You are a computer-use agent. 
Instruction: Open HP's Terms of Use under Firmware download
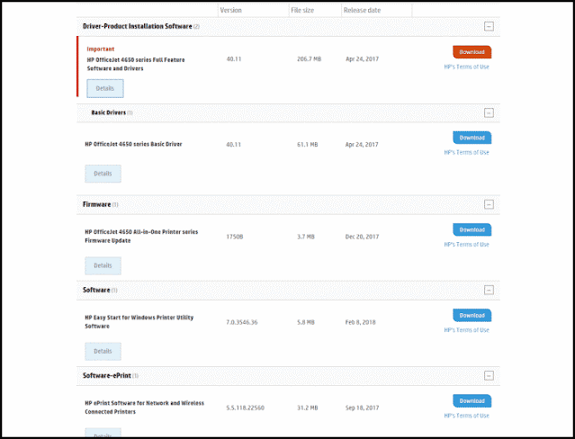tap(466, 245)
